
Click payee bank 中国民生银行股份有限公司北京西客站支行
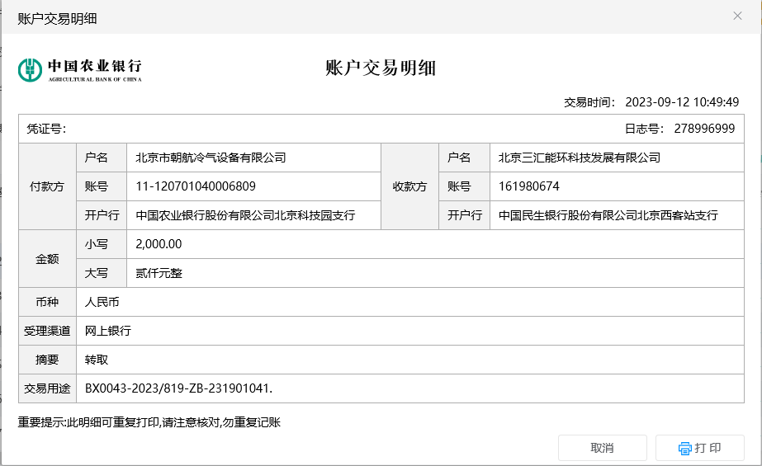click(x=608, y=215)
